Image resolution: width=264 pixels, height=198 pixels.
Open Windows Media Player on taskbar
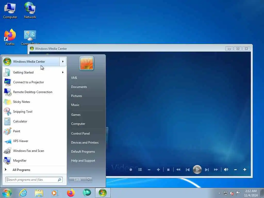click(x=54, y=193)
